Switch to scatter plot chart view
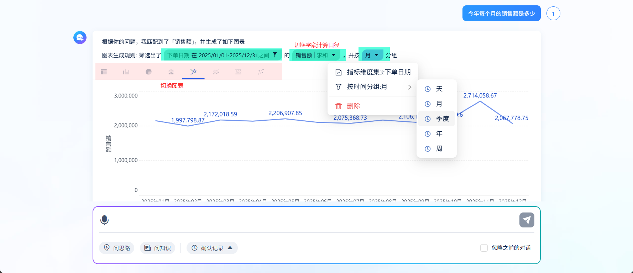 pos(261,72)
